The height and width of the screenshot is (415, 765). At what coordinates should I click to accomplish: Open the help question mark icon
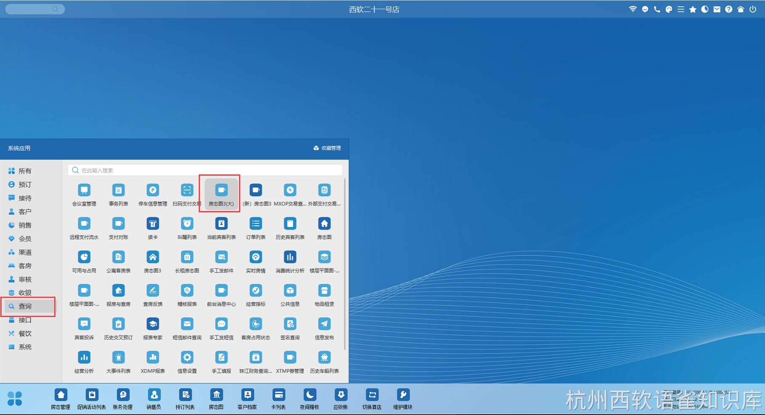coord(729,9)
